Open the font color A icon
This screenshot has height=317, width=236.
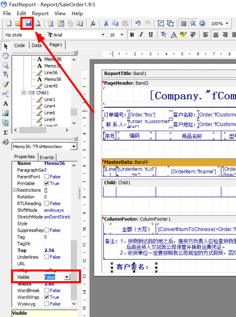(173, 35)
